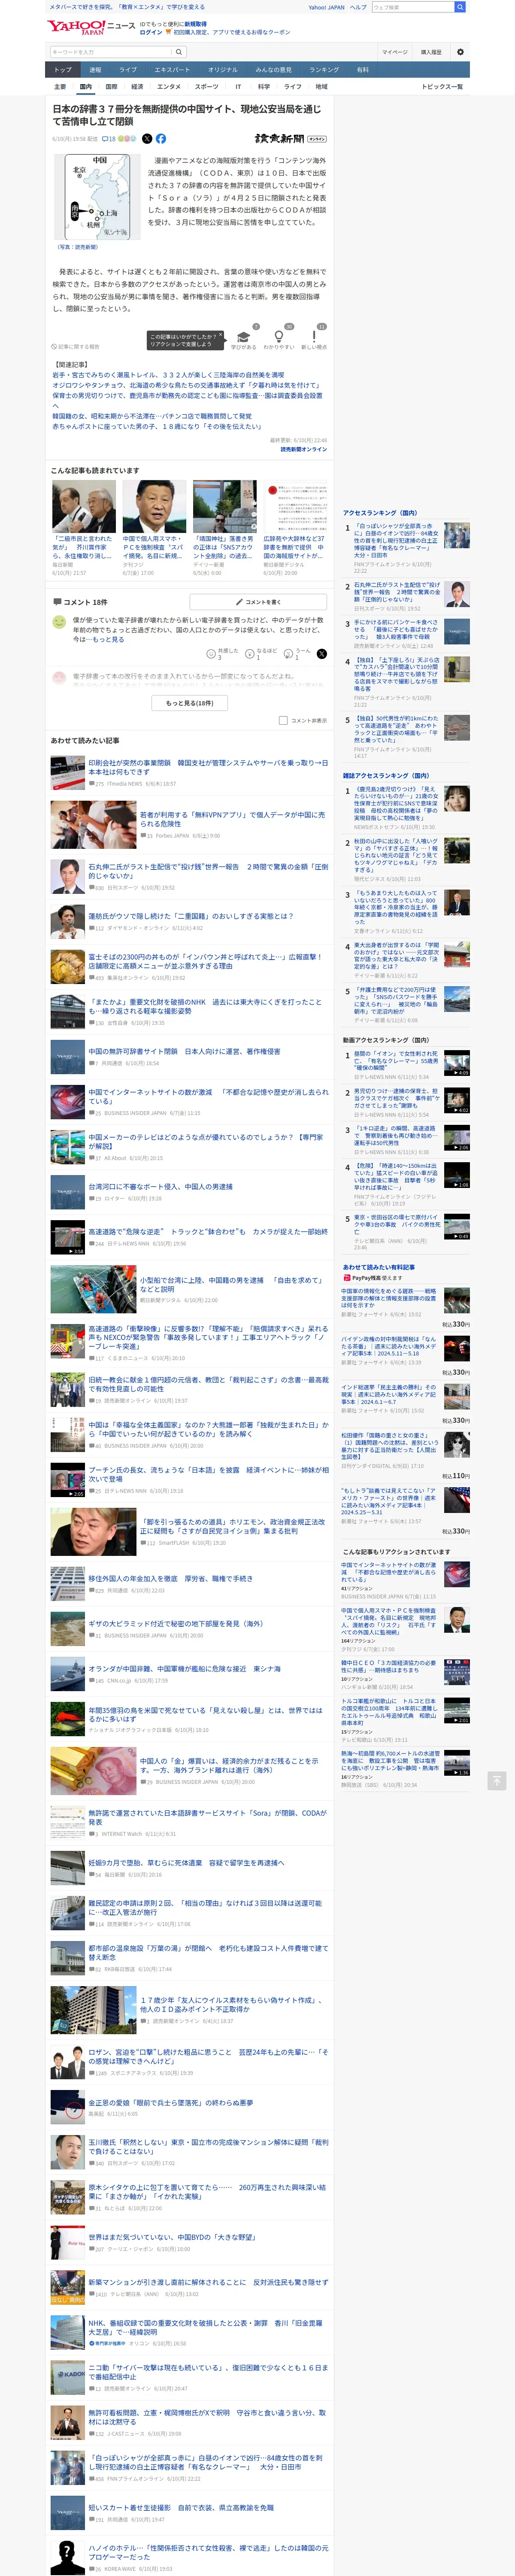Image resolution: width=515 pixels, height=2576 pixels.
Task: Click the ログイン link
Action: [151, 32]
